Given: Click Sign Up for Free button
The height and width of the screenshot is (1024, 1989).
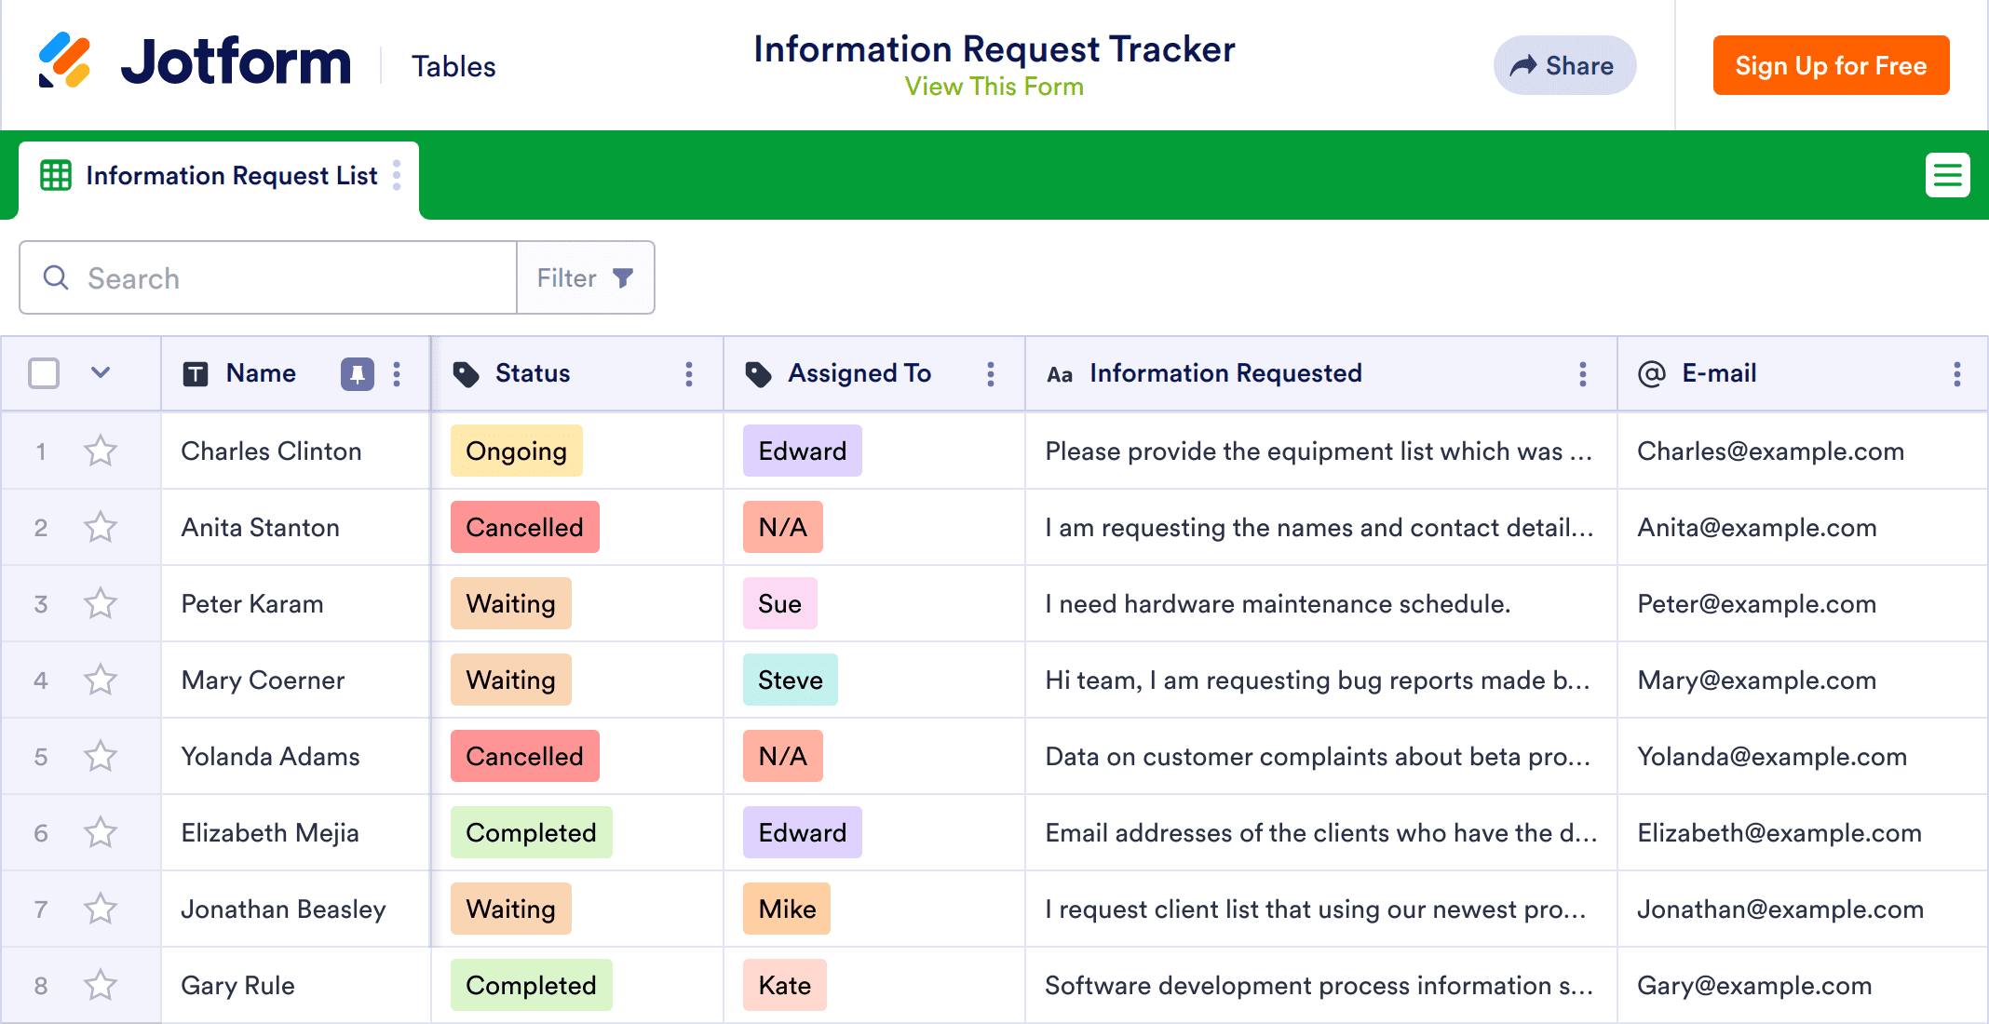Looking at the screenshot, I should click(1831, 66).
